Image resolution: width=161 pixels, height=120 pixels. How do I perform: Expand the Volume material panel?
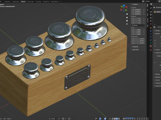click(x=157, y=50)
